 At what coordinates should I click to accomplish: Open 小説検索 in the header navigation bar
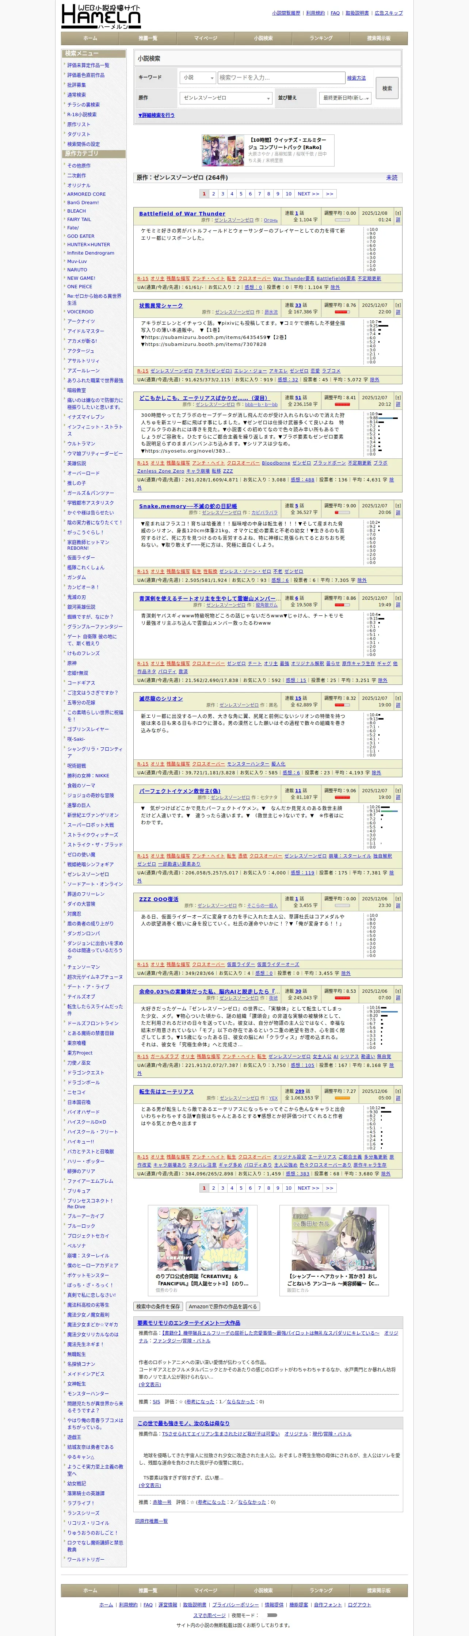click(263, 38)
